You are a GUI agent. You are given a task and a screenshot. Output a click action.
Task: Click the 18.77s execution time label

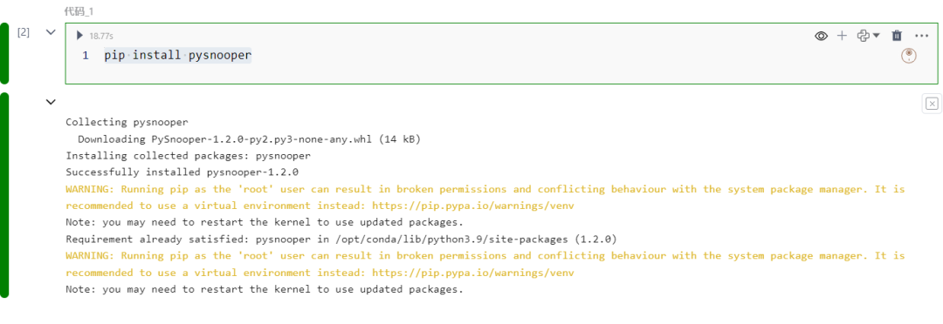click(x=101, y=36)
